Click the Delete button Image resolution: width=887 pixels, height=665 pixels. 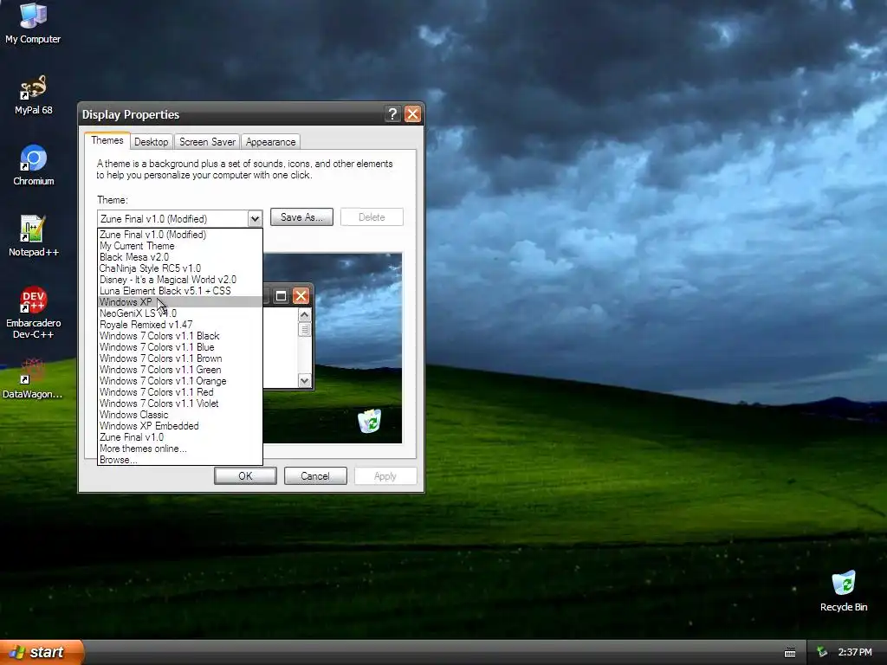pyautogui.click(x=372, y=217)
